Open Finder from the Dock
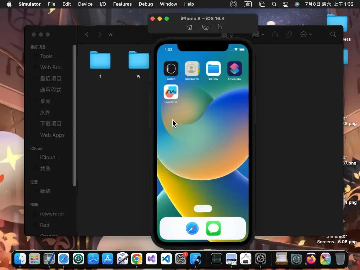Viewport: 360px width, 270px height. [x=20, y=259]
